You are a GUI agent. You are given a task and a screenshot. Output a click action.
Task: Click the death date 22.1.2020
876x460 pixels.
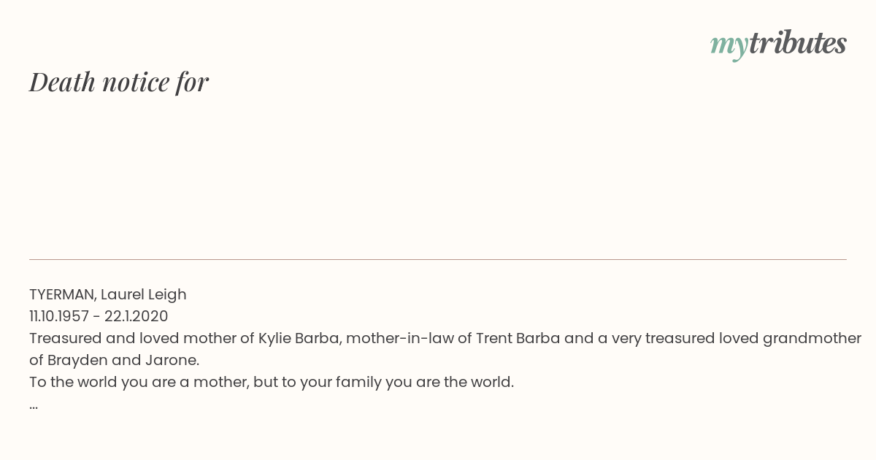click(x=136, y=316)
